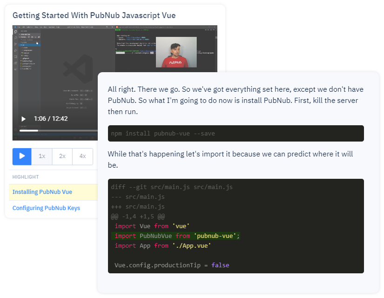Image resolution: width=384 pixels, height=298 pixels.
Task: Open the Configuring PubNub Keys highlight
Action: [46, 208]
